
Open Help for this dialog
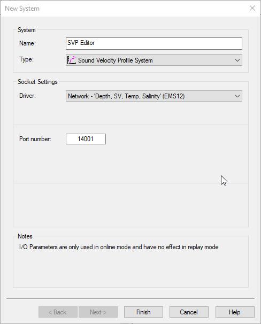pos(235,312)
